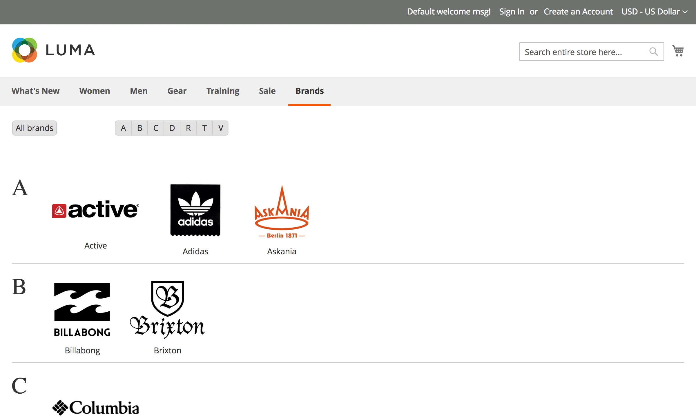
Task: Click the Askania Berlin 1871 logo
Action: (281, 211)
